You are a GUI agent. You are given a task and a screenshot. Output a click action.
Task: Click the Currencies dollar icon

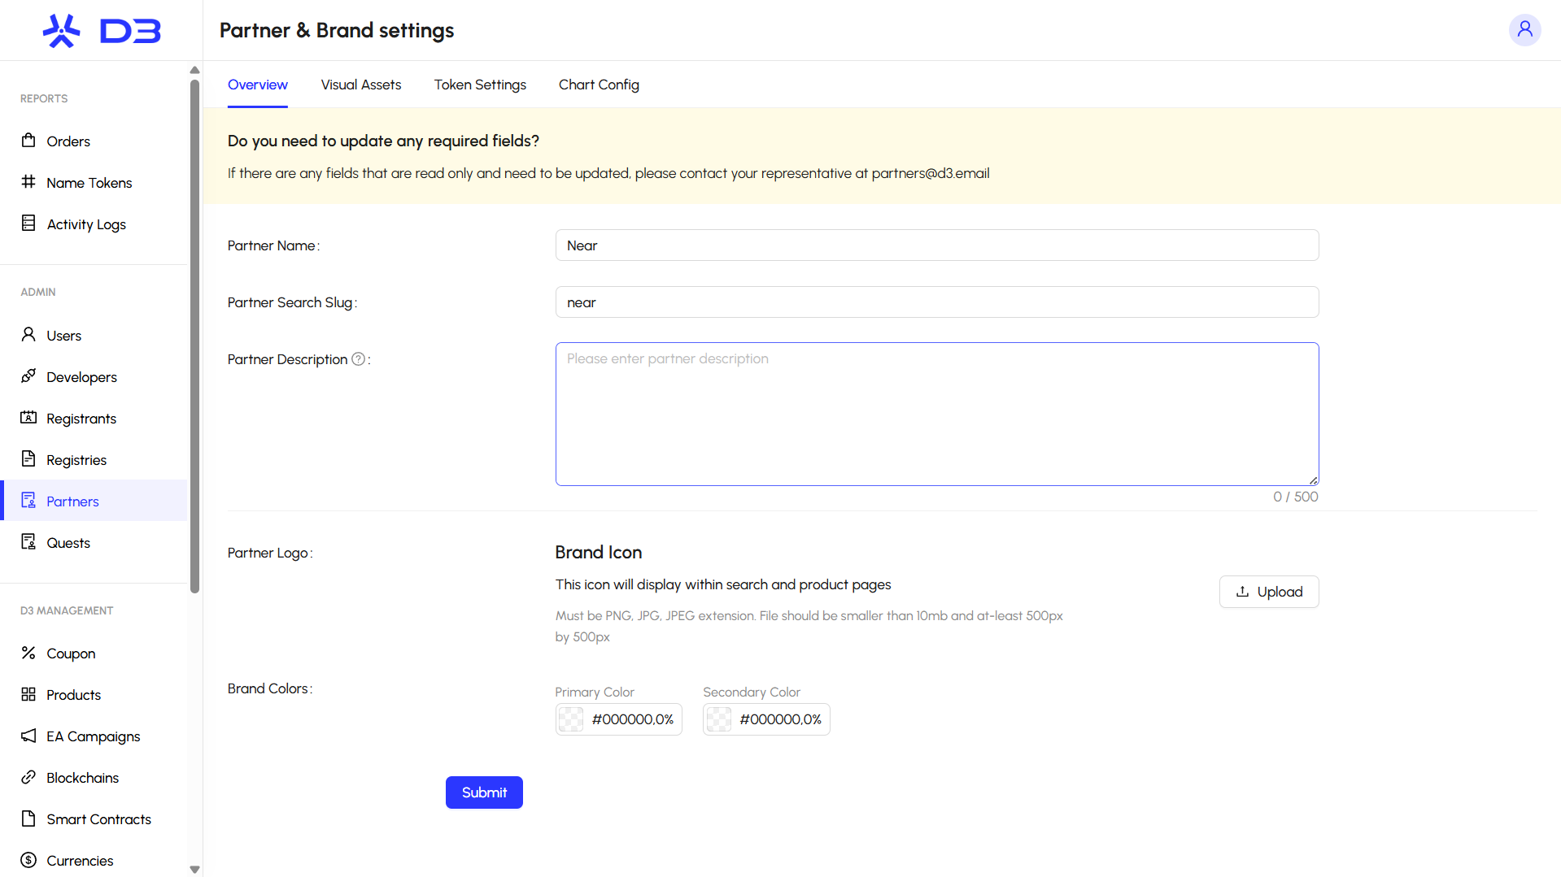pyautogui.click(x=28, y=860)
